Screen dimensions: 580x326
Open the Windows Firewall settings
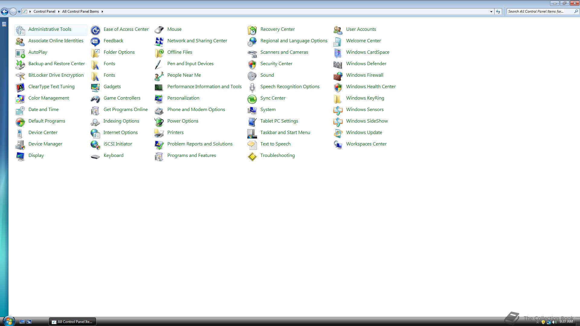[364, 75]
